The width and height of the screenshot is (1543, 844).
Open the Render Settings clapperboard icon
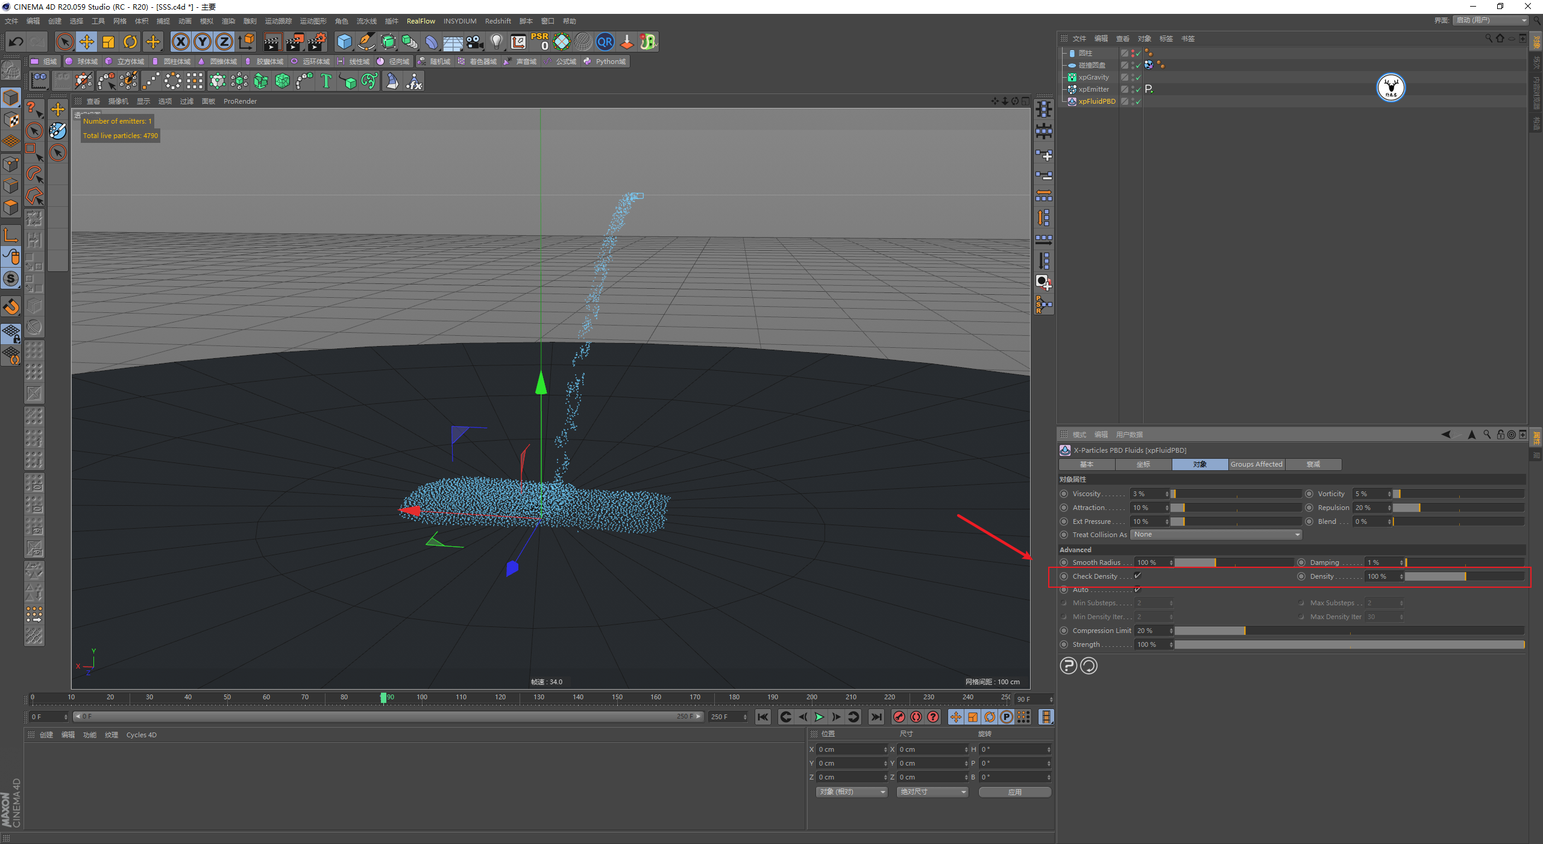point(316,42)
